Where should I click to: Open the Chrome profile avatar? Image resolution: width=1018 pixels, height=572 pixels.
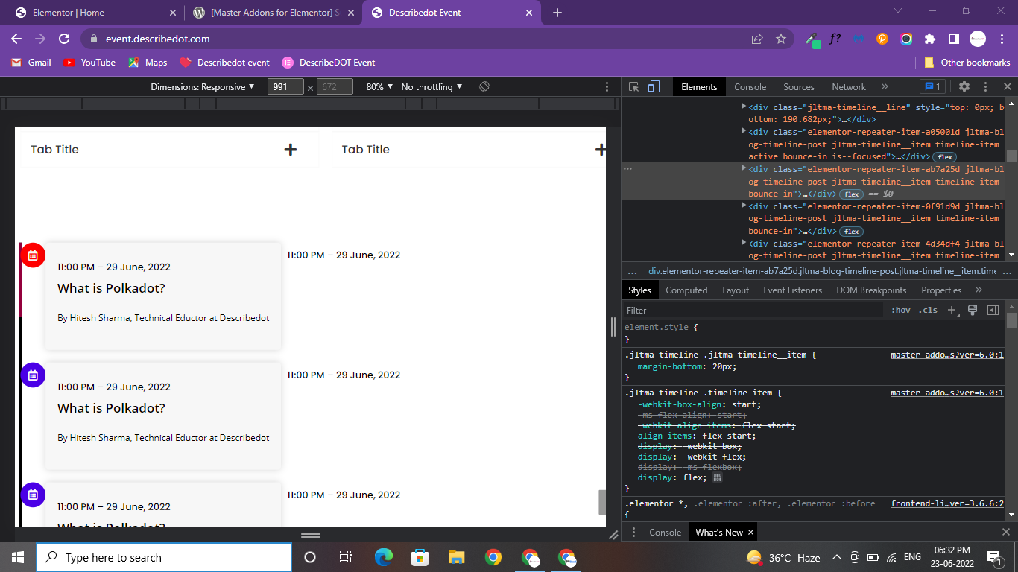[x=978, y=39]
